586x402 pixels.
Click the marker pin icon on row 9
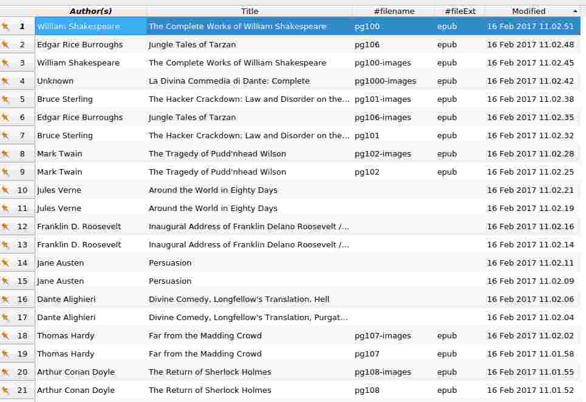pos(5,172)
